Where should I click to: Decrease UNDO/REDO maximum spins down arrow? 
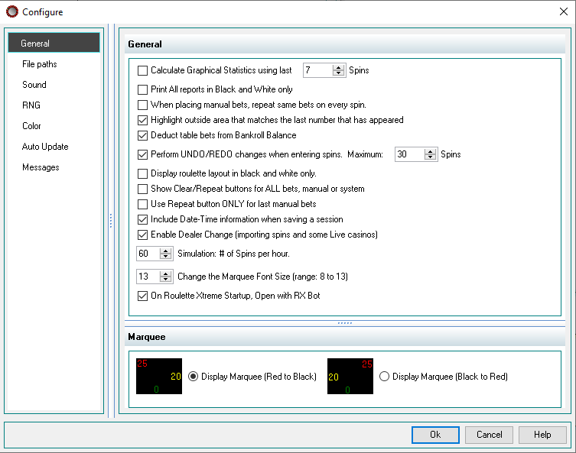[x=430, y=157]
